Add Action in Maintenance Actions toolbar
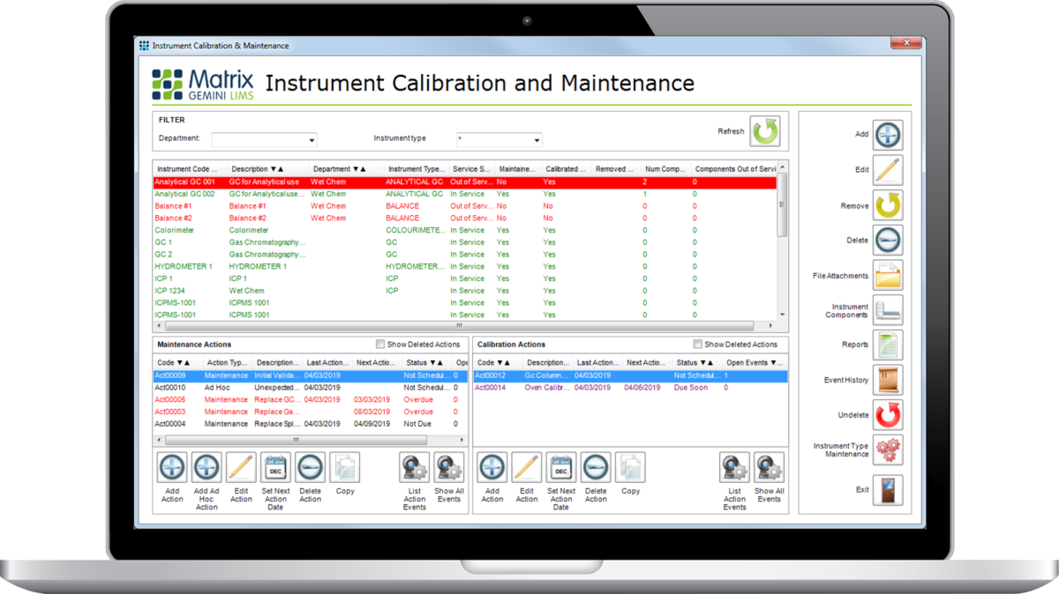This screenshot has width=1059, height=594. tap(172, 467)
